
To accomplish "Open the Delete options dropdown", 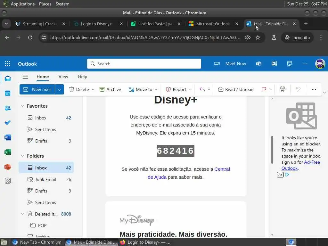I will [93, 90].
